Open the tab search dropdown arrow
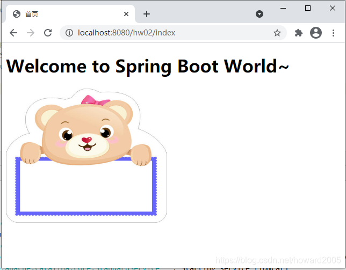The width and height of the screenshot is (346, 270). (259, 14)
